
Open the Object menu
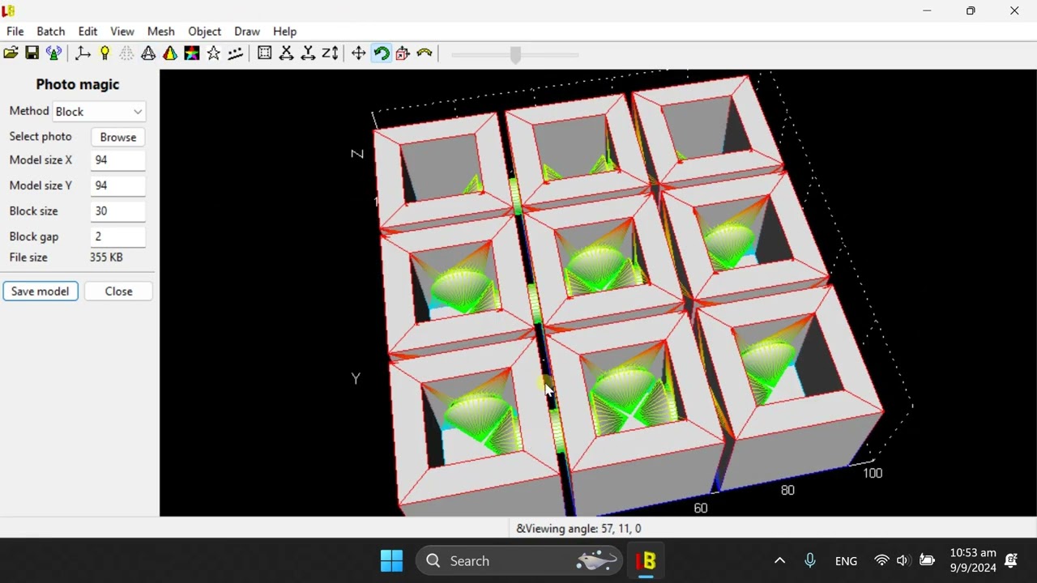point(204,32)
